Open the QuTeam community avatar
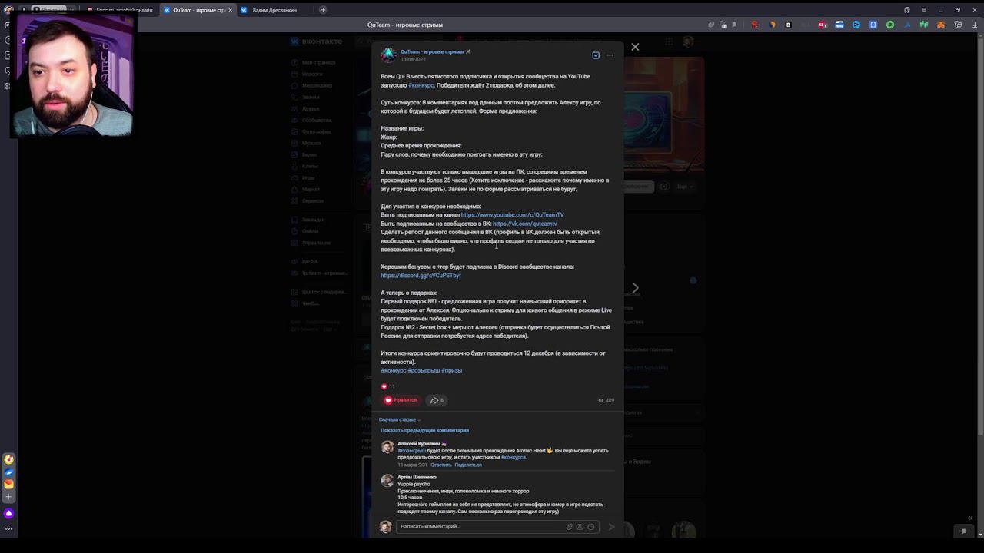 point(388,55)
